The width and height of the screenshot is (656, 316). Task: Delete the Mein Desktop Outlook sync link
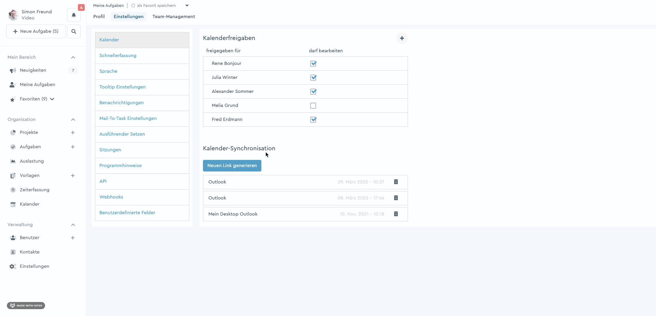tap(396, 214)
